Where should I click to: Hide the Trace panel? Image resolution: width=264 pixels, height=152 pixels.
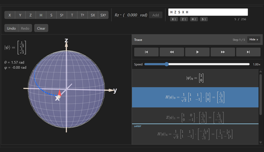pos(254,40)
